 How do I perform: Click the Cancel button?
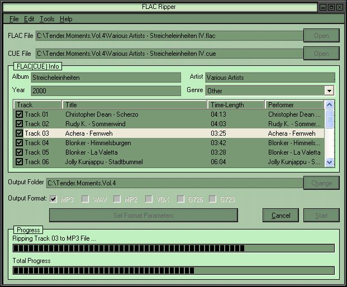click(x=281, y=215)
